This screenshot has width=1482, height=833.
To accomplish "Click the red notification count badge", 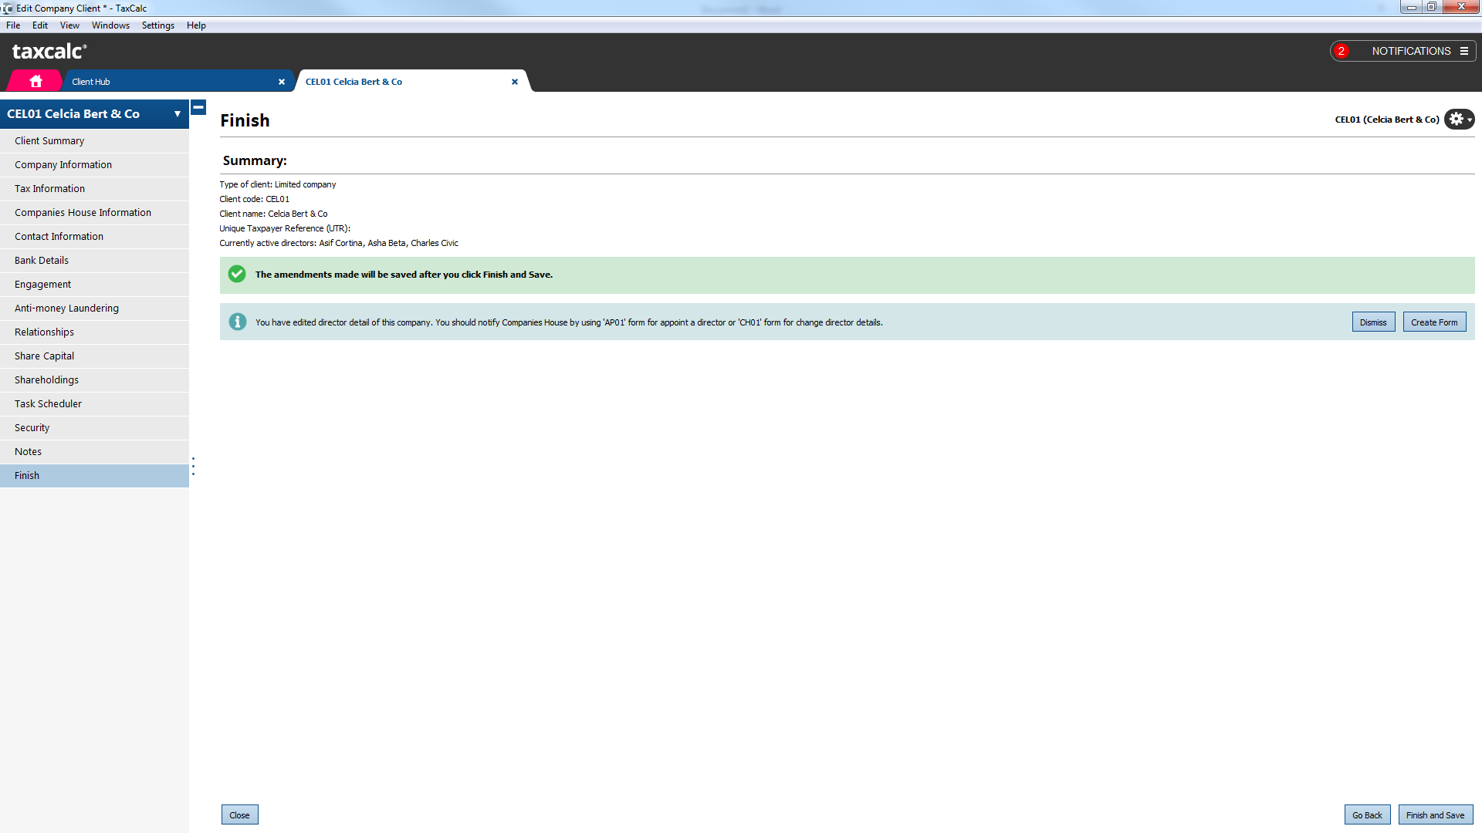I will click(x=1342, y=51).
